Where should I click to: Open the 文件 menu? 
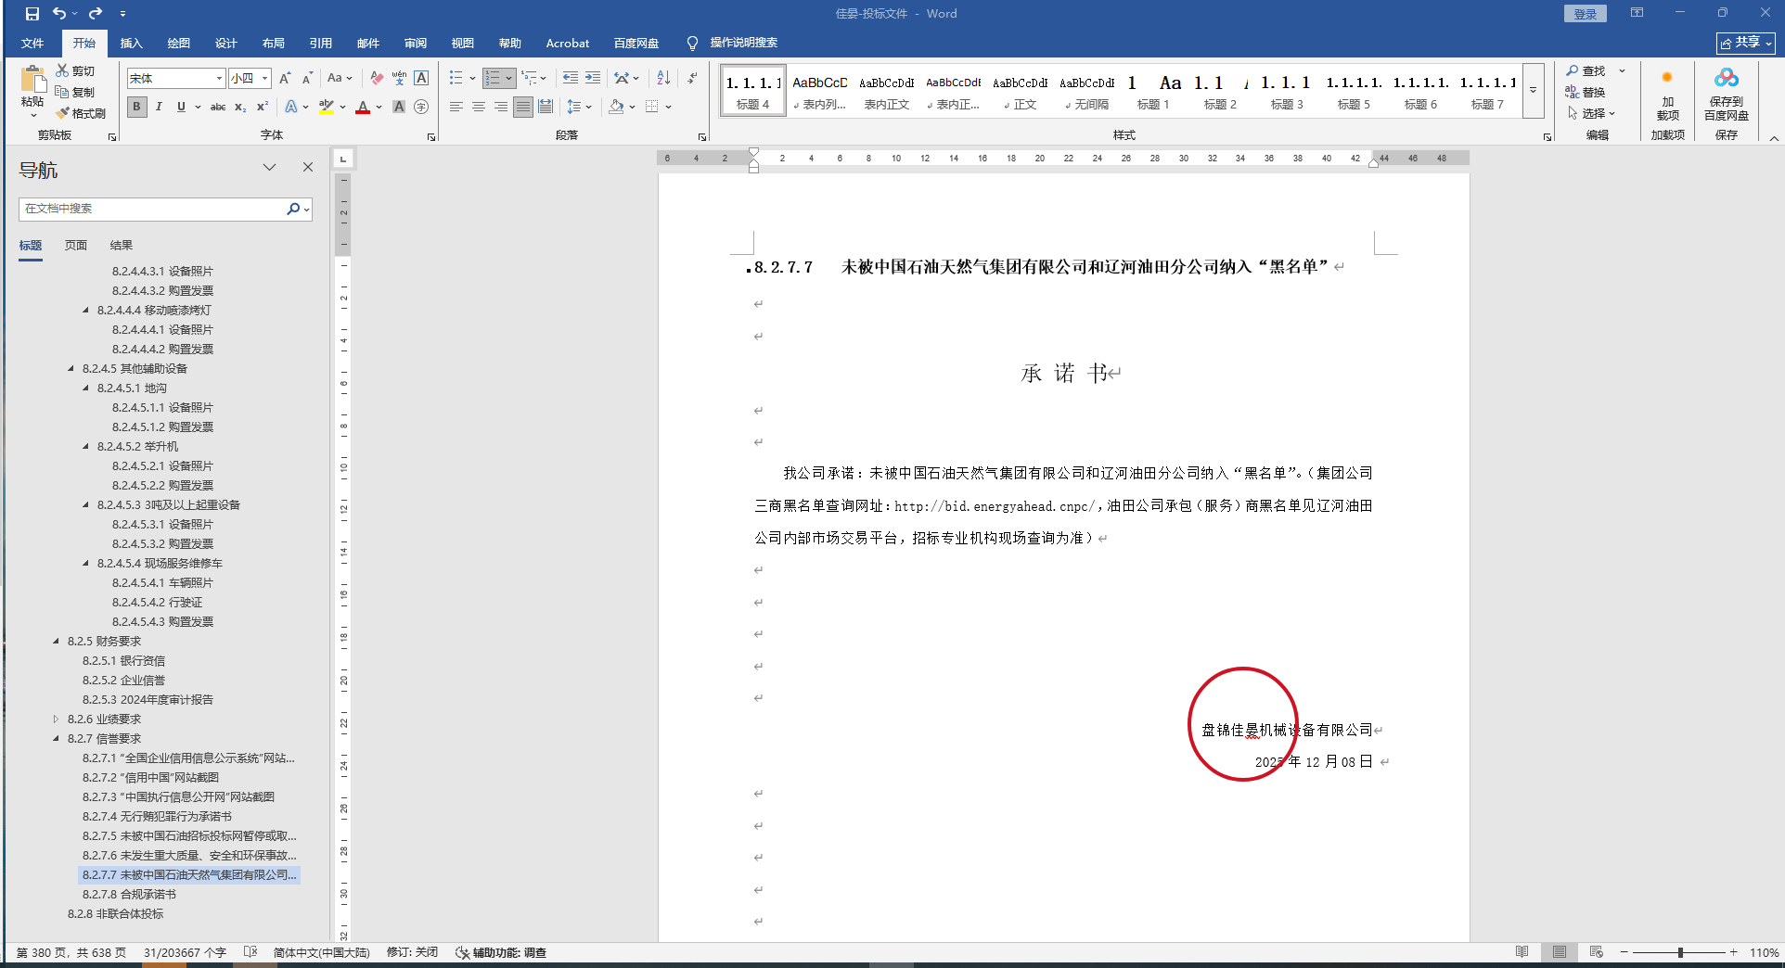[32, 44]
